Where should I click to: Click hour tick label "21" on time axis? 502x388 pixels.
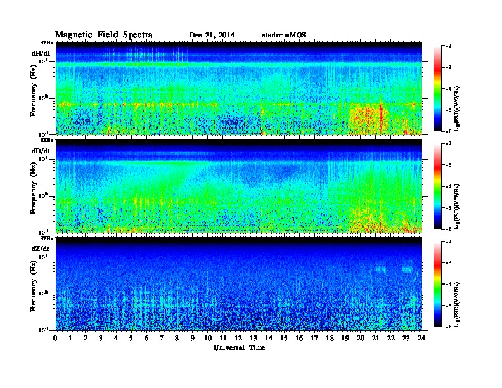pos(375,338)
